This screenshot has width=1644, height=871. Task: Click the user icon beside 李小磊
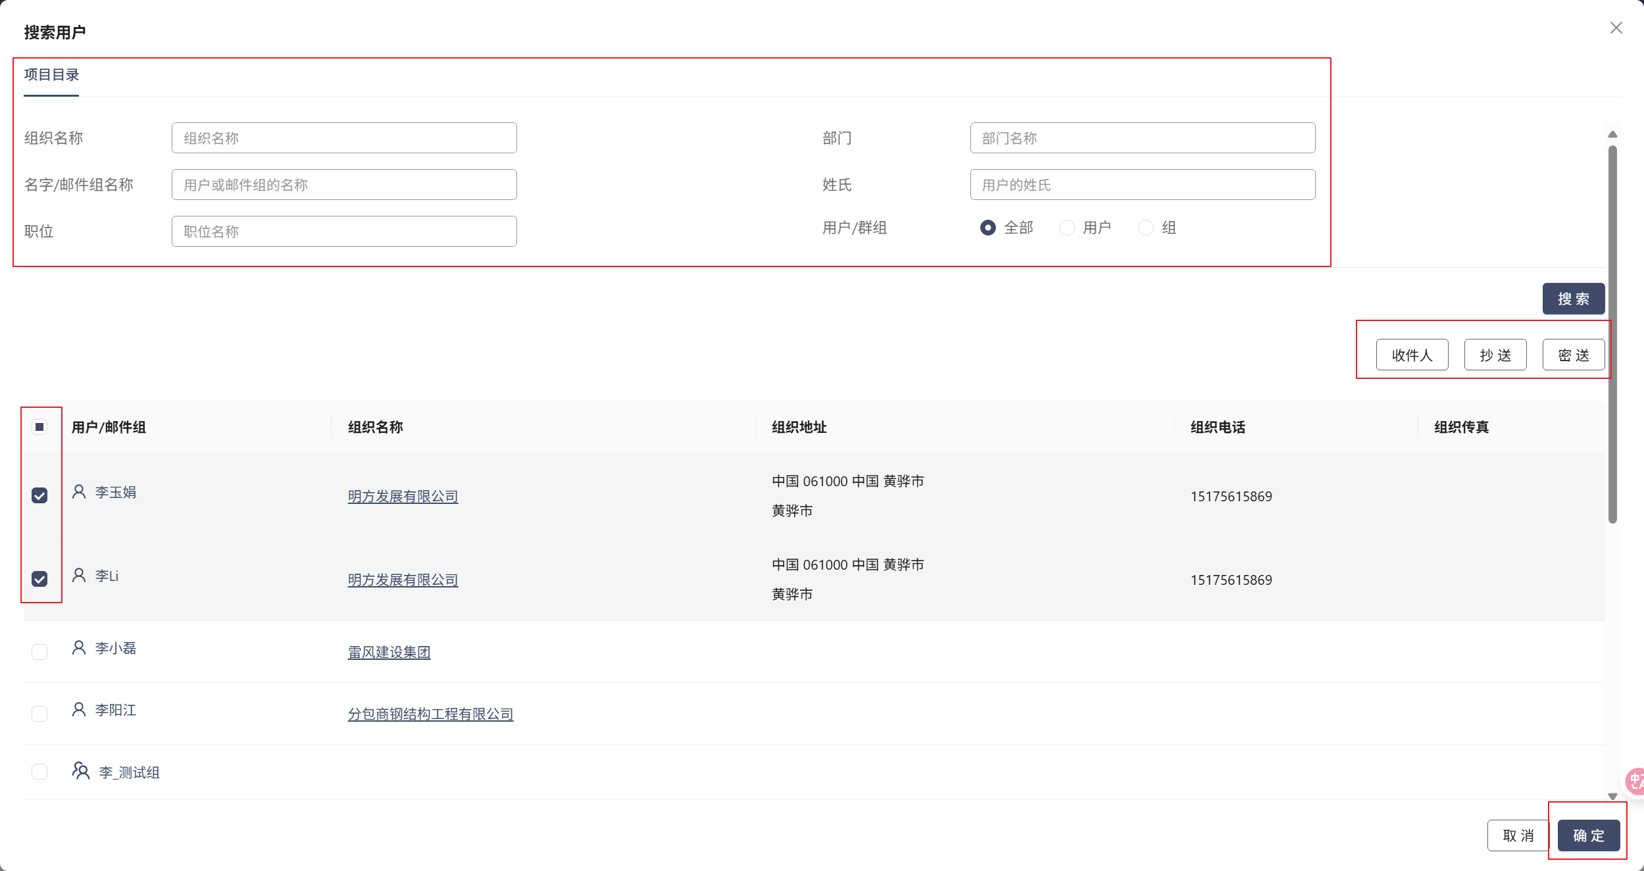[x=79, y=647]
